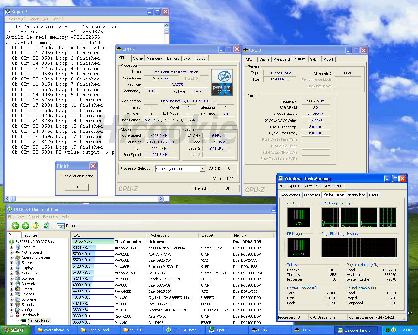Switch to Networking tab in Task Manager

[356, 195]
